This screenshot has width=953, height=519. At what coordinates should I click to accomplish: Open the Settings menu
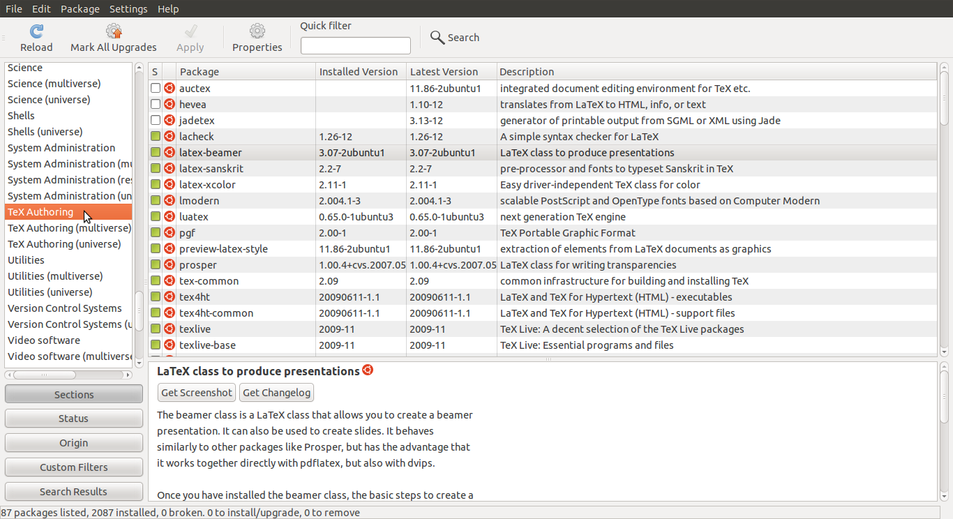click(129, 8)
